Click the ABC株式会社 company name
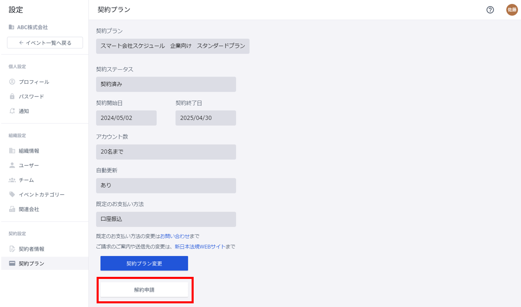521x307 pixels. [32, 27]
